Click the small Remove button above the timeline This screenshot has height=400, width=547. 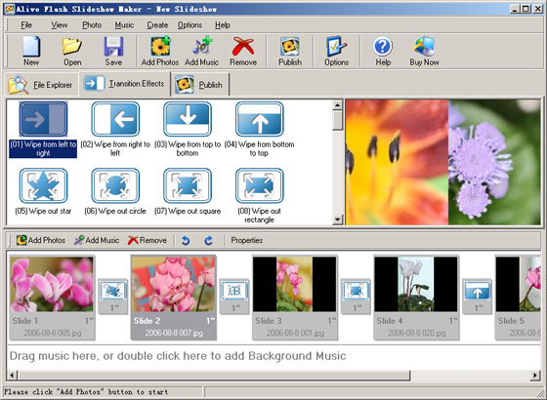pos(147,240)
